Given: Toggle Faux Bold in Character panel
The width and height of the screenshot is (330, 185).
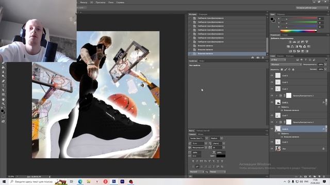Looking at the screenshot, I should click(193, 161).
